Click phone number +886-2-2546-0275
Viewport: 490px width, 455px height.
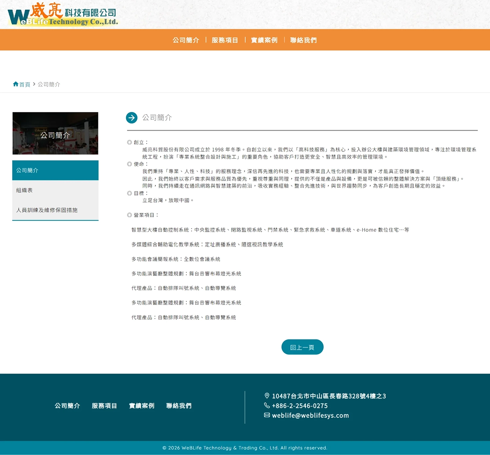click(x=300, y=406)
